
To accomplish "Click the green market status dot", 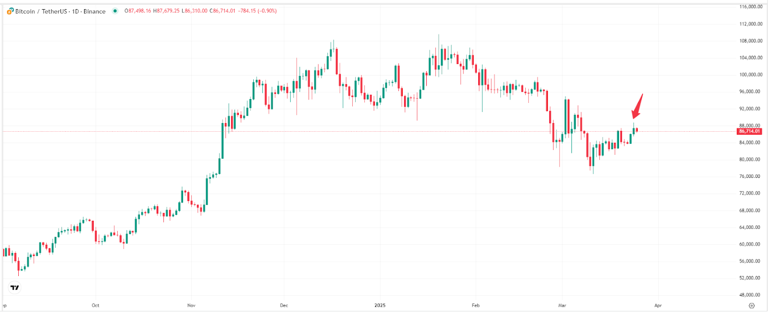I will tap(115, 11).
